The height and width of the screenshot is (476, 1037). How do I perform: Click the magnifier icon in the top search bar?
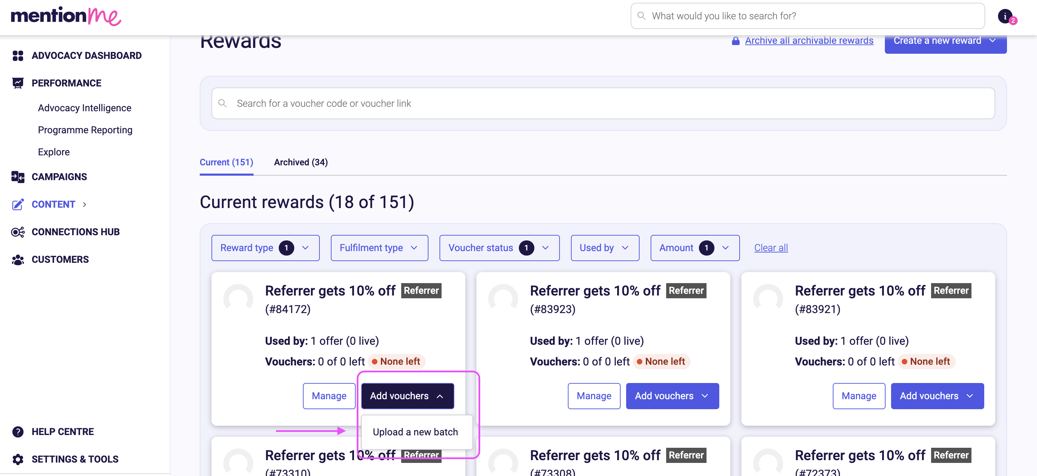[642, 16]
